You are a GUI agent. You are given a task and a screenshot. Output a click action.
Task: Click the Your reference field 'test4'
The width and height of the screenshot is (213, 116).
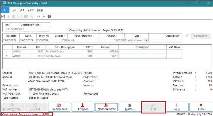click(83, 40)
